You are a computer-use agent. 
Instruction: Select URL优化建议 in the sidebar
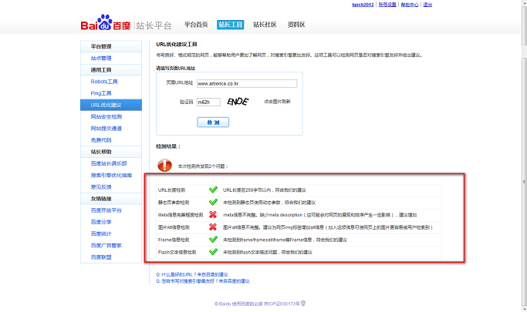click(x=111, y=105)
